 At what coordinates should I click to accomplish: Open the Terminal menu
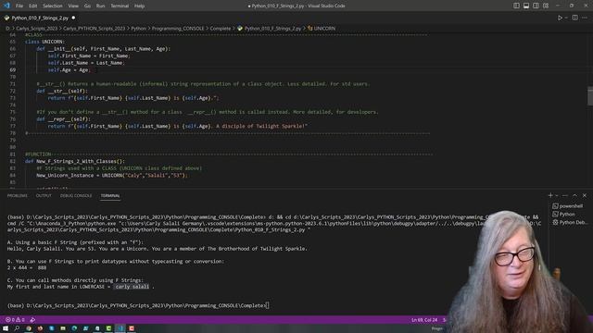(120, 6)
